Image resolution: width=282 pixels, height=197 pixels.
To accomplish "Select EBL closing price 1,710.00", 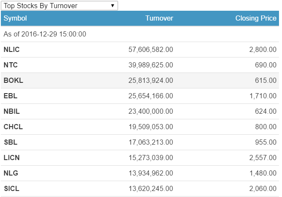I will tap(263, 96).
